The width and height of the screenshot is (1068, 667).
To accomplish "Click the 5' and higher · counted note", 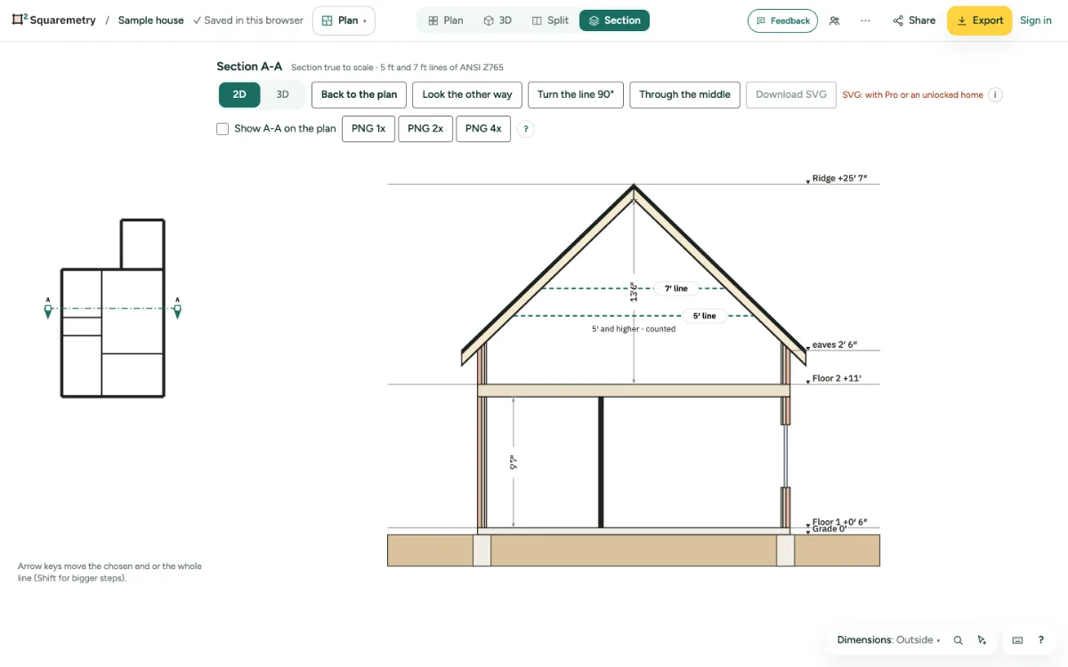I will click(634, 329).
